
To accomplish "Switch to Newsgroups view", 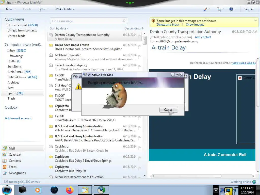I will coord(17,173).
